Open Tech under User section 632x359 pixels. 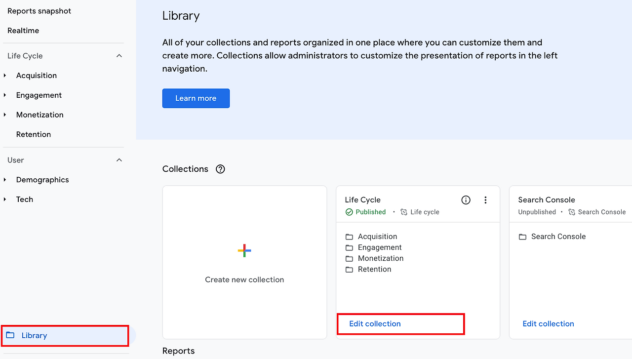pos(25,199)
